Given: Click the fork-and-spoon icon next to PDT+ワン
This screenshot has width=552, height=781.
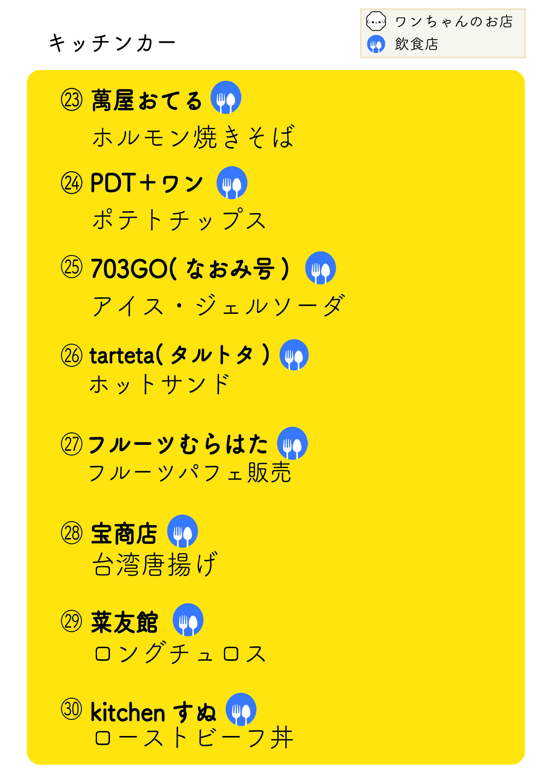Looking at the screenshot, I should pyautogui.click(x=232, y=183).
